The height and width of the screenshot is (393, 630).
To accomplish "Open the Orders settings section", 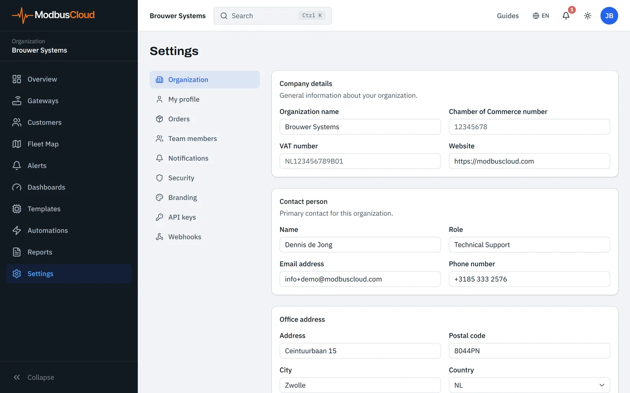I will point(205,119).
